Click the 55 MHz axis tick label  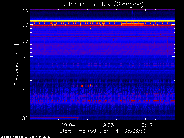[25, 41]
